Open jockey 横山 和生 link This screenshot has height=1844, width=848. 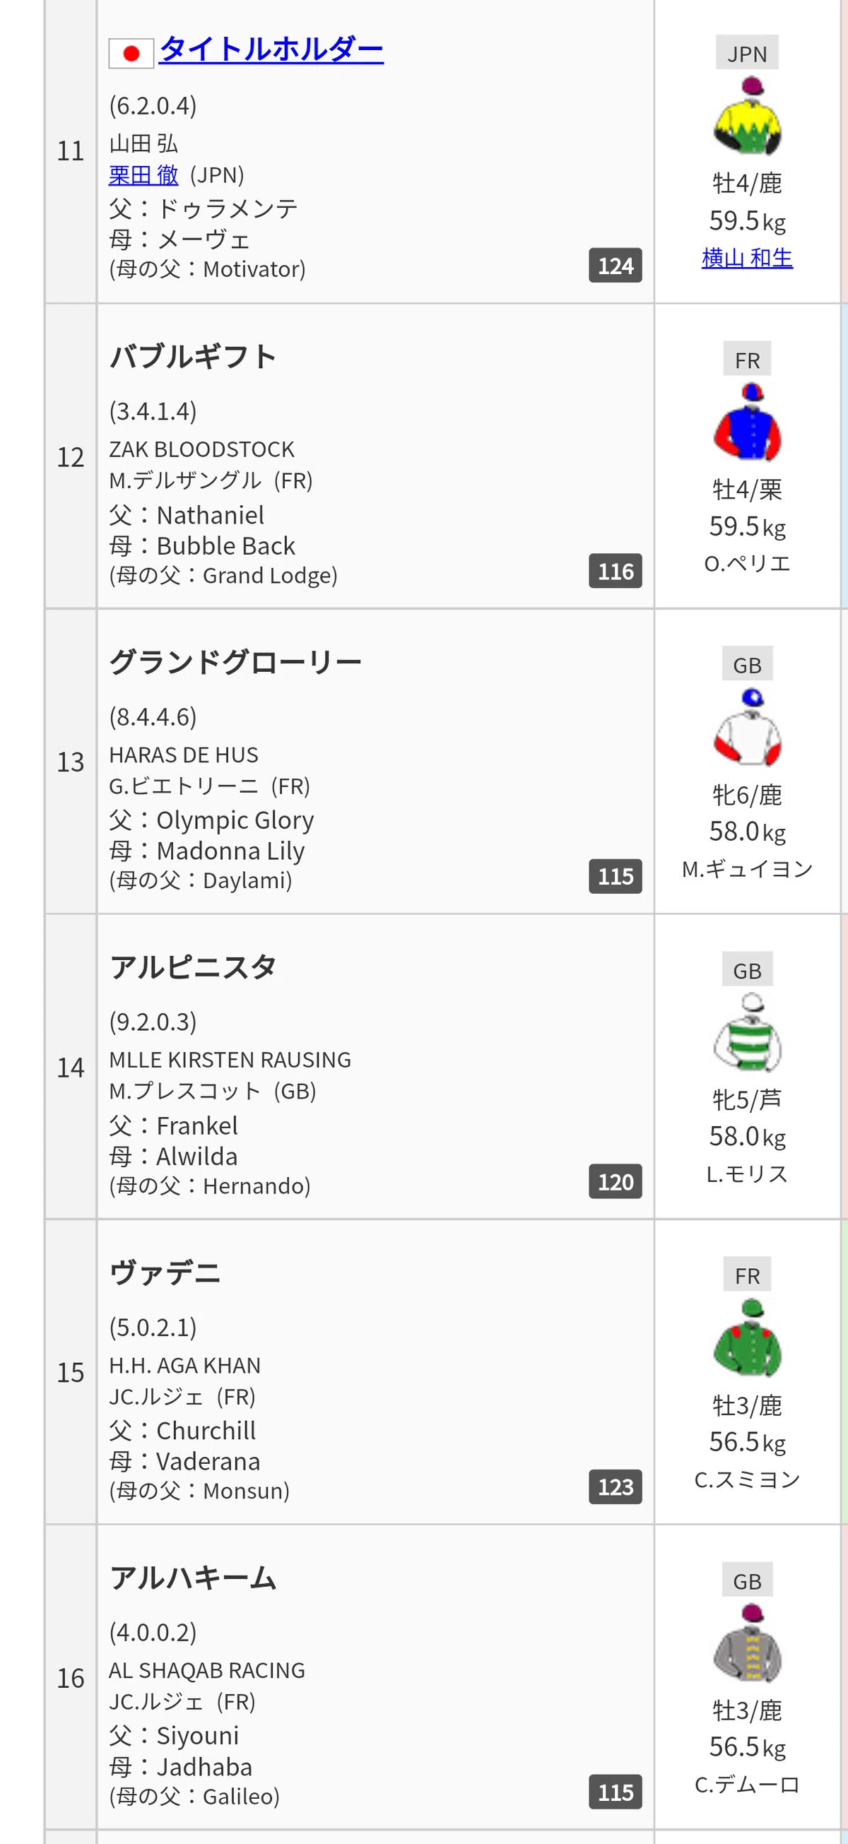[x=747, y=258]
